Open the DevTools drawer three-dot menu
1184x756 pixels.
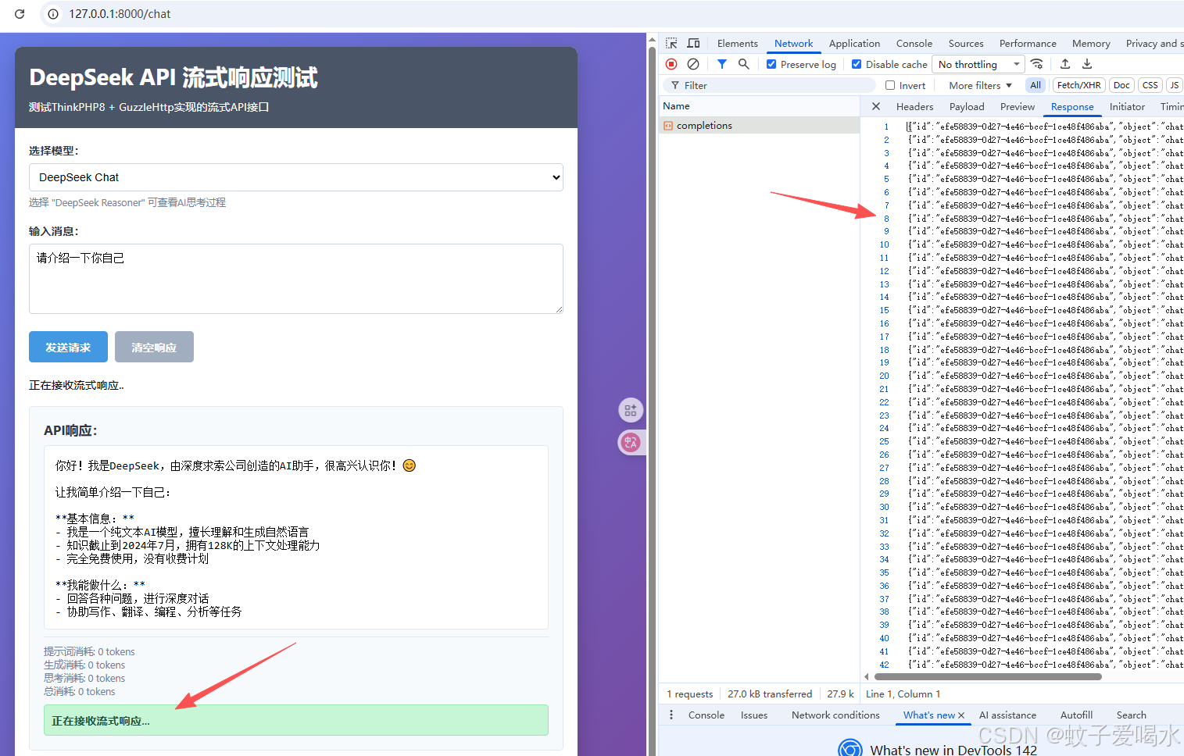(x=671, y=715)
